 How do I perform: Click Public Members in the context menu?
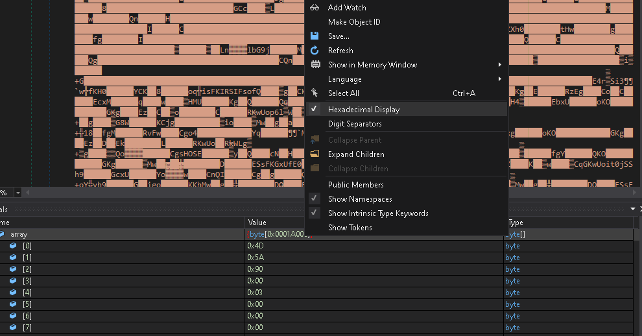pyautogui.click(x=355, y=185)
